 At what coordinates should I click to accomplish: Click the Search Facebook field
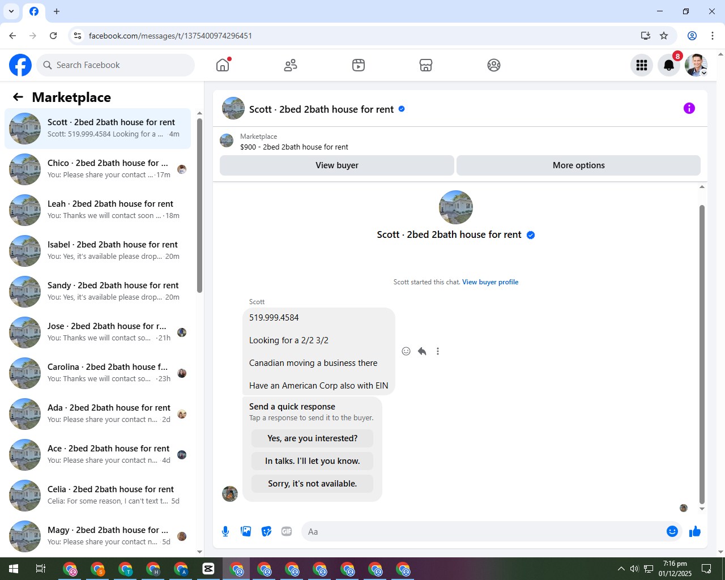tap(116, 65)
